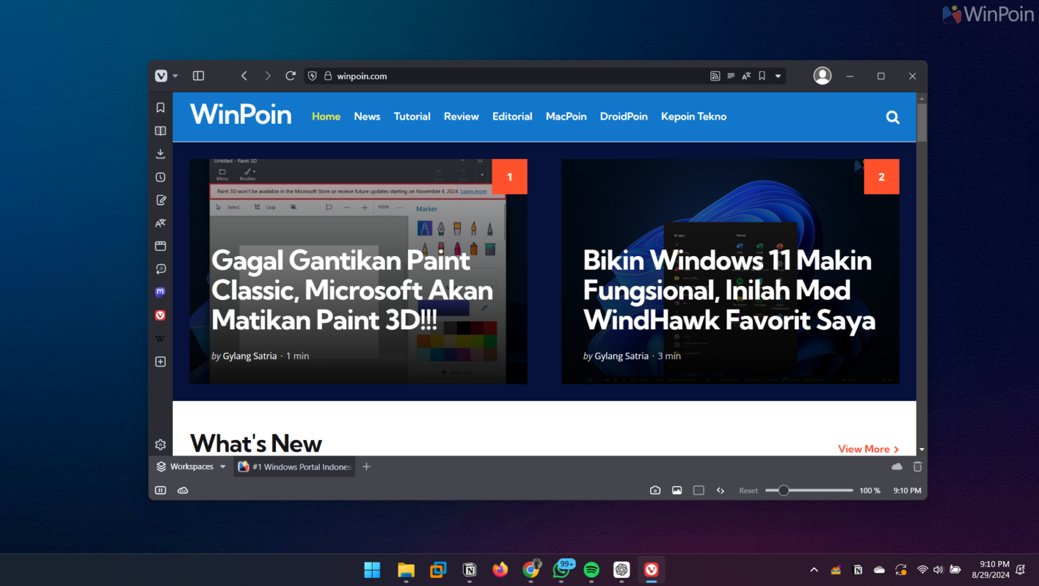Toggle page tiling in the status bar
Viewport: 1039px width, 586px height.
point(698,490)
